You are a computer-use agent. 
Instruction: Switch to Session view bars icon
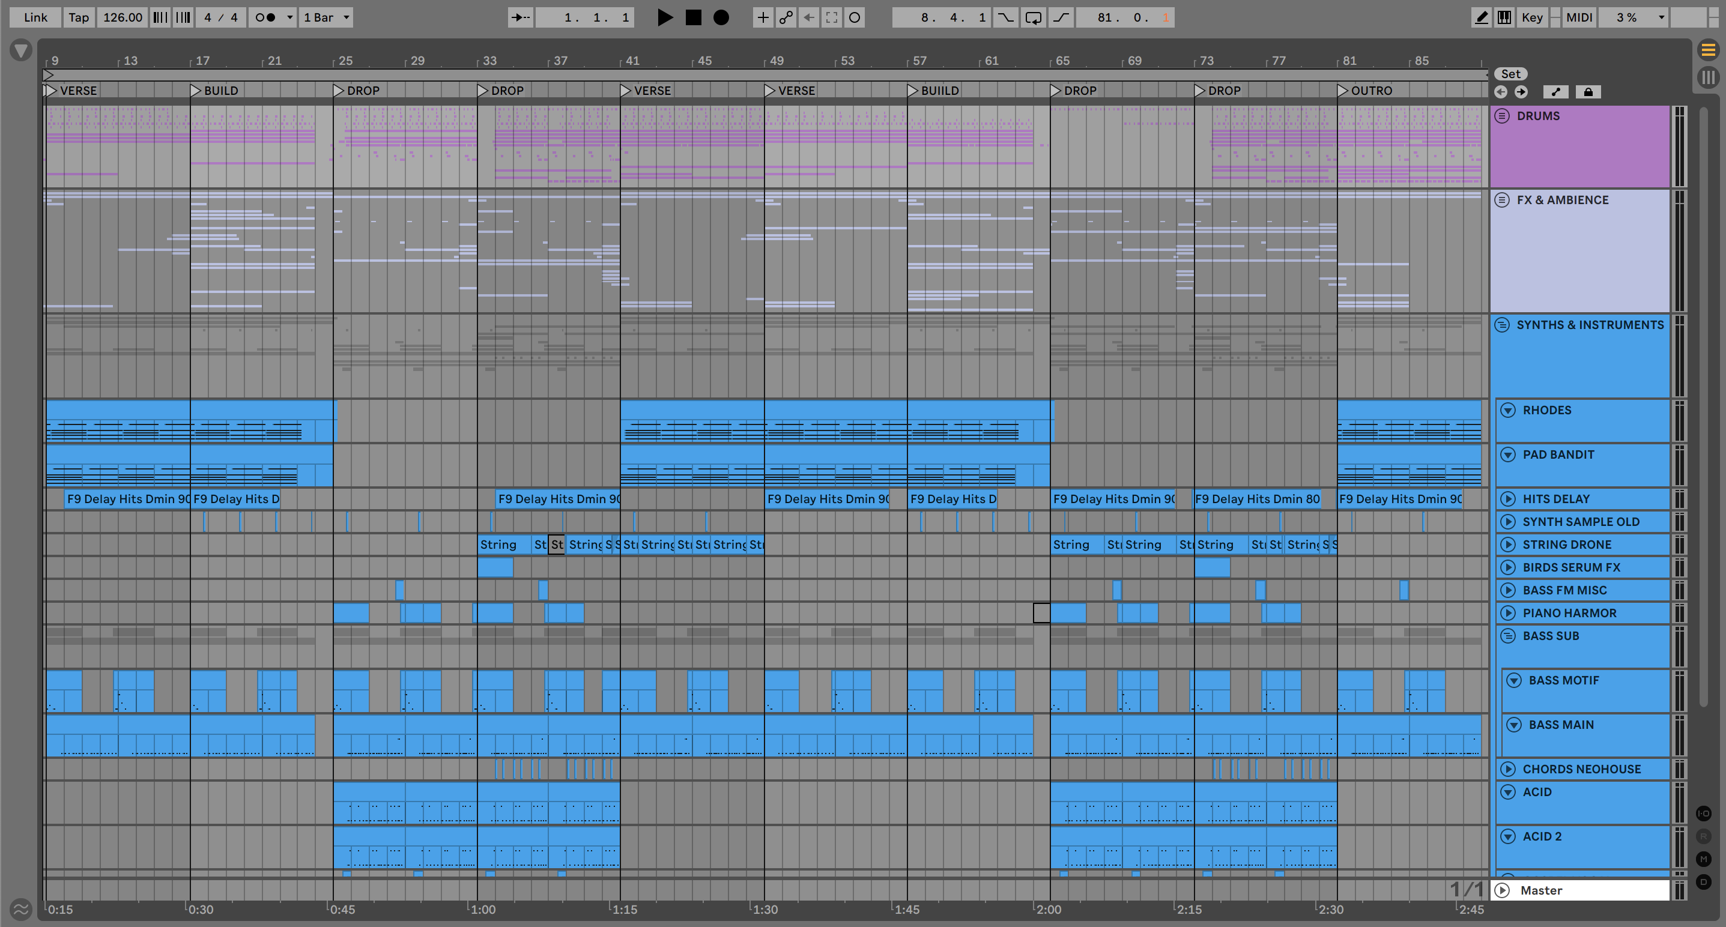click(1708, 77)
